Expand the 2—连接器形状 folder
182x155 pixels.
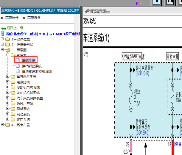click(2, 44)
